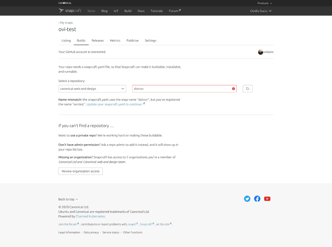Open the Ovidiu Suciu account menu
The width and height of the screenshot is (332, 247).
261,11
